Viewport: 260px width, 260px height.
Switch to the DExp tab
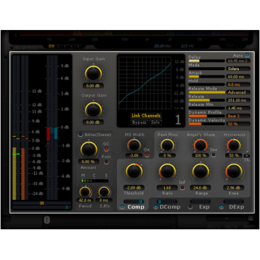click(x=237, y=207)
